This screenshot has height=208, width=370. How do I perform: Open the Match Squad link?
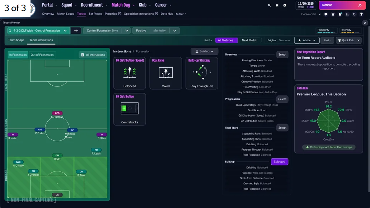click(65, 14)
